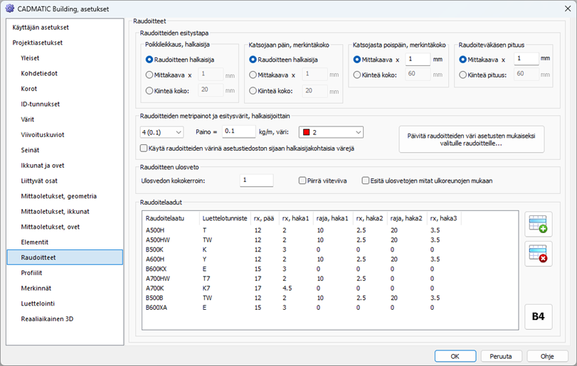Open Projektiasetukset section
The width and height of the screenshot is (577, 366).
click(38, 43)
